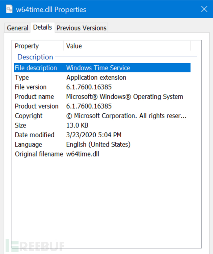Open the Previous Versions tab
The image size is (213, 254).
[81, 28]
